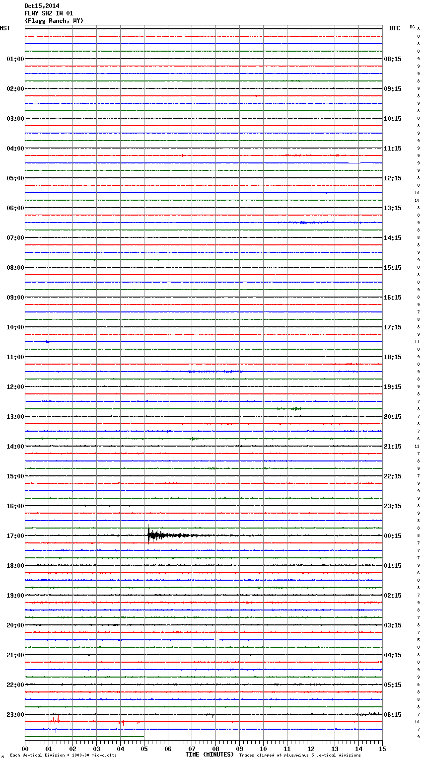Select the 12:00 MST row label
422x762 pixels.
tap(15, 387)
